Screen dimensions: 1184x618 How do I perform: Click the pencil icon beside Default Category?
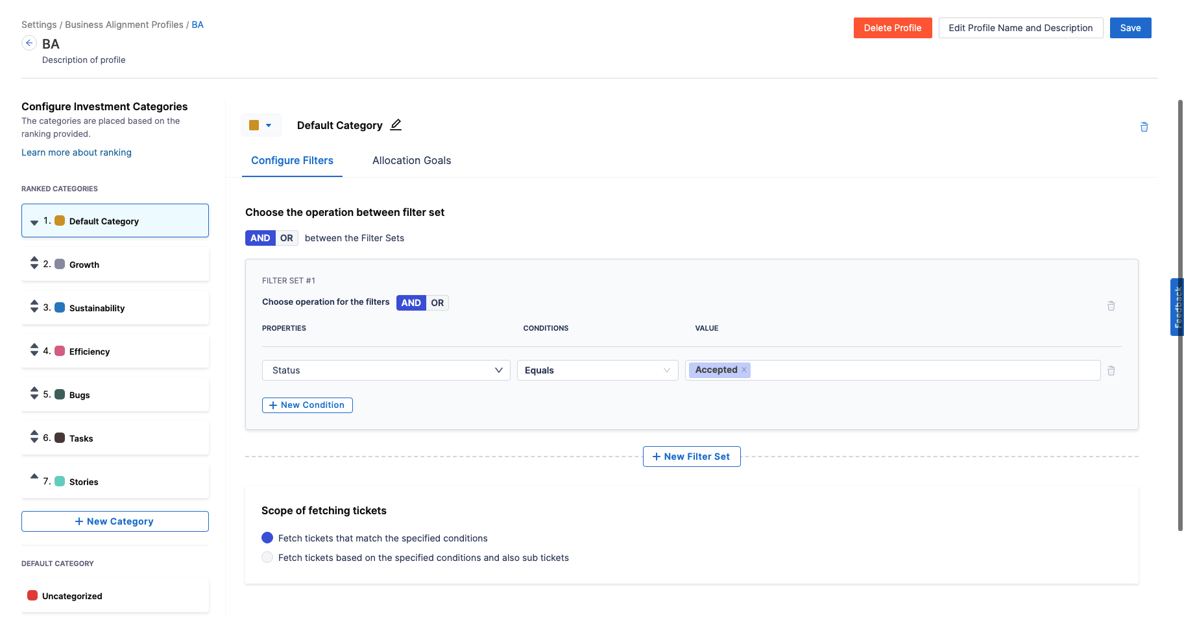click(x=396, y=125)
